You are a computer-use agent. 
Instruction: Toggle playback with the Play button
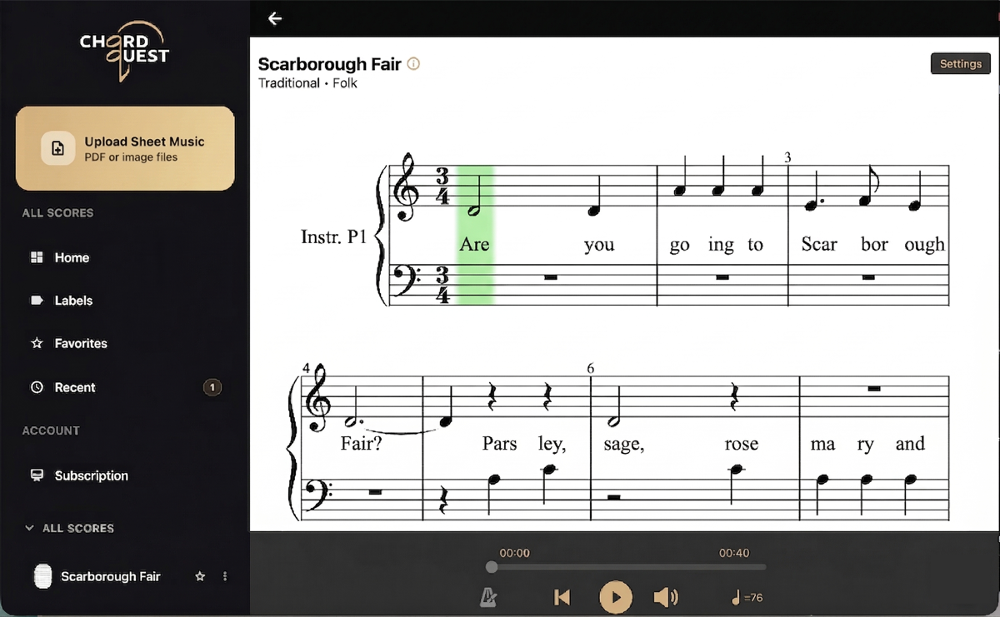[615, 597]
